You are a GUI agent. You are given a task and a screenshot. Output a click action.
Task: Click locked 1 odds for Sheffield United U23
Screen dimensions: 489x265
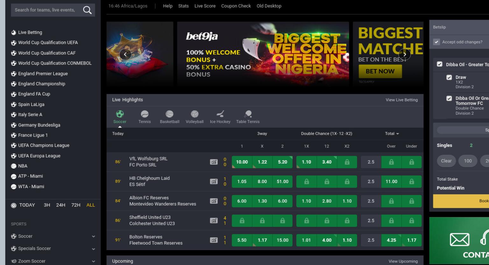point(242,221)
